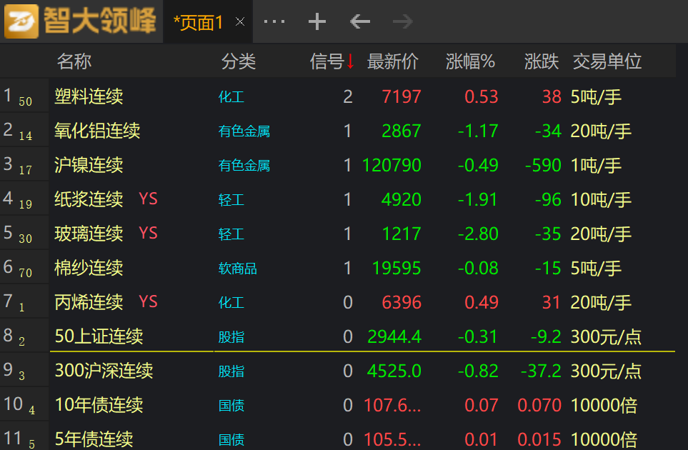
Task: Click the YS tag beside 丙烯连续
Action: coord(148,301)
